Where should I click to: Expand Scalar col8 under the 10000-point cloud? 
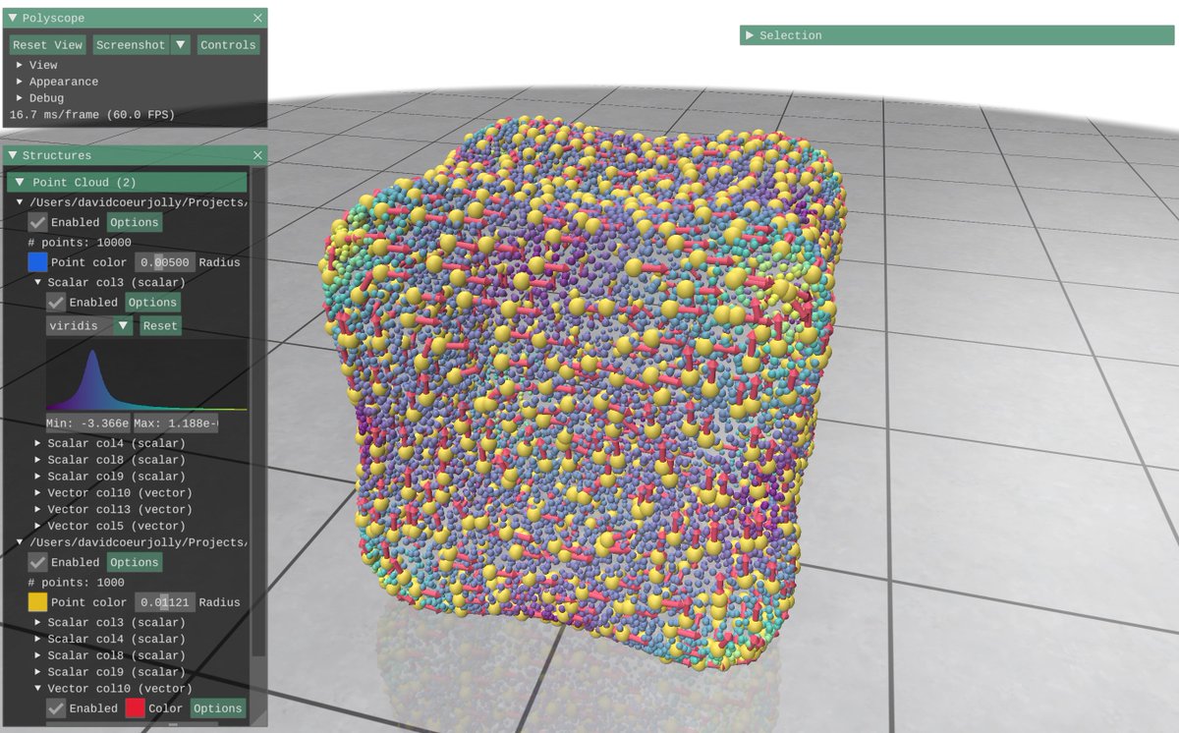[x=38, y=460]
